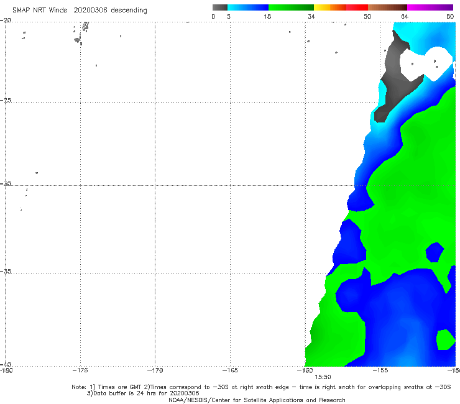This screenshot has height=404, width=460.
Task: Click the 'Times are GMT' note line
Action: click(261, 387)
